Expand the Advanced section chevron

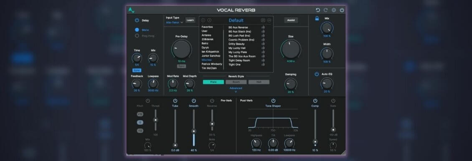tap(236, 92)
